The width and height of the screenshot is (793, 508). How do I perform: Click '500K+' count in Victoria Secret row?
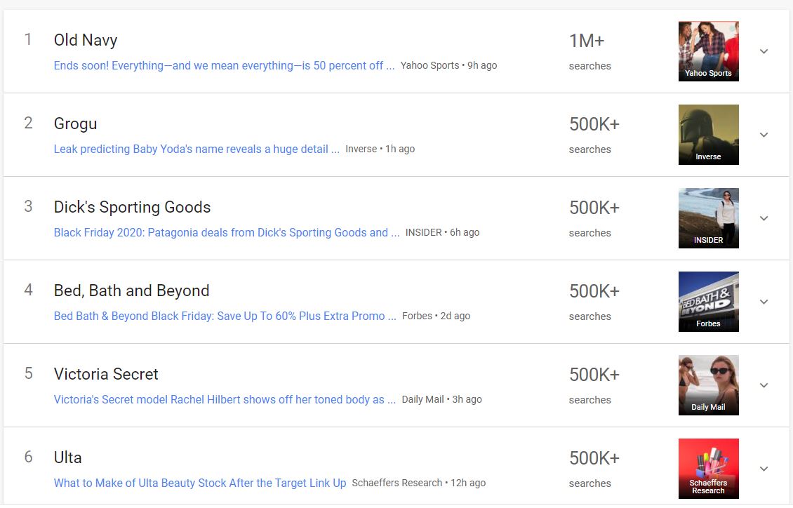(x=594, y=375)
